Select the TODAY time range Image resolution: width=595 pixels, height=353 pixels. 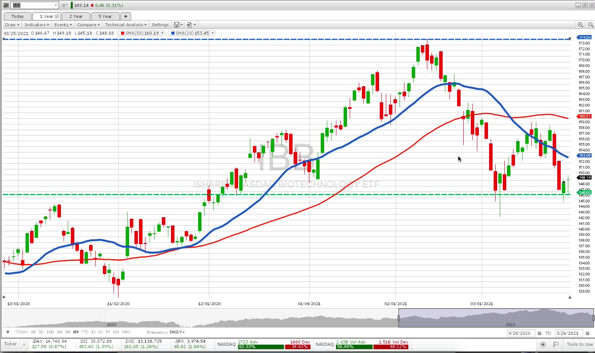[22, 332]
